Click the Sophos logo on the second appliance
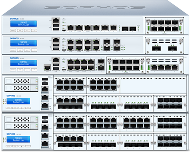This screenshot has height=152, width=190. tap(14, 38)
